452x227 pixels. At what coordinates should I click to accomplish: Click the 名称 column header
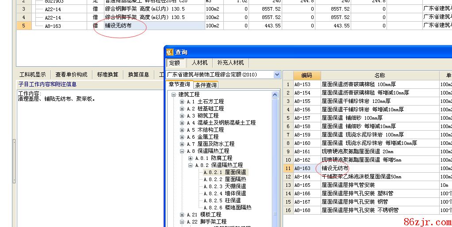click(x=379, y=76)
